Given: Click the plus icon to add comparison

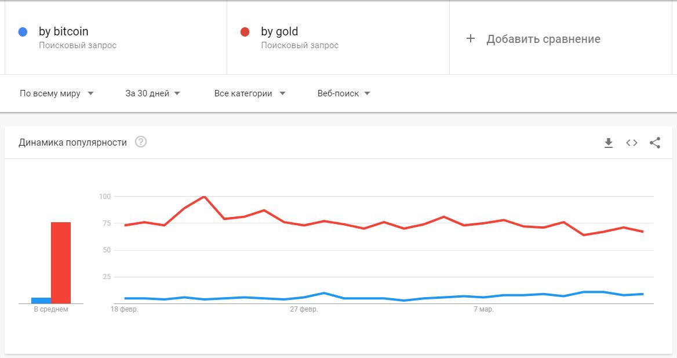Looking at the screenshot, I should click(471, 38).
